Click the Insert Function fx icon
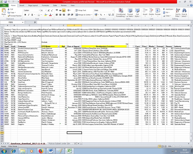This screenshot has width=193, height=154. coord(35,22)
